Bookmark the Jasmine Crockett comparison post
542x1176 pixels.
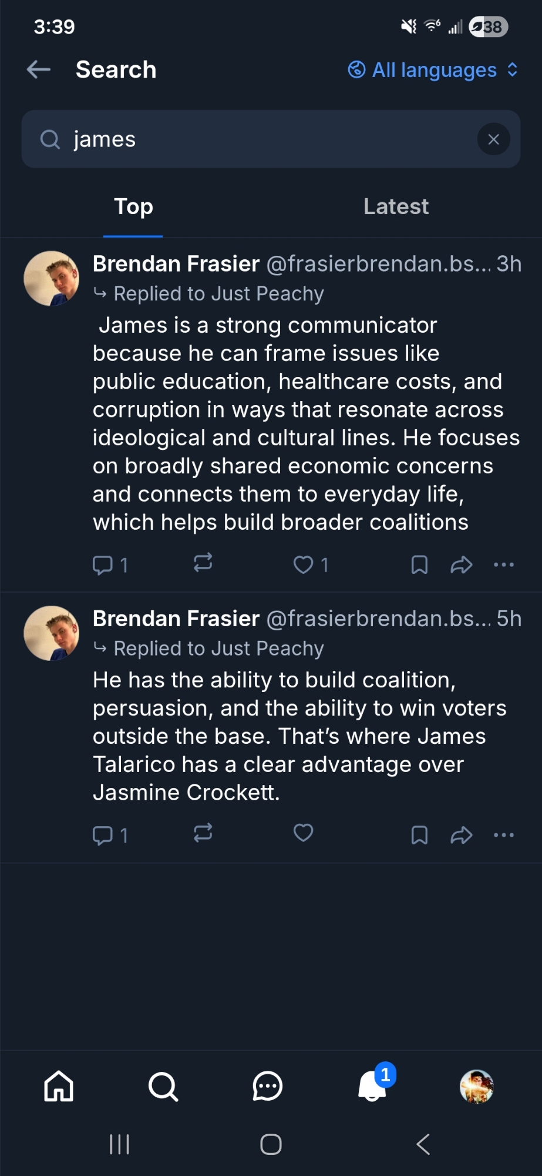point(419,835)
